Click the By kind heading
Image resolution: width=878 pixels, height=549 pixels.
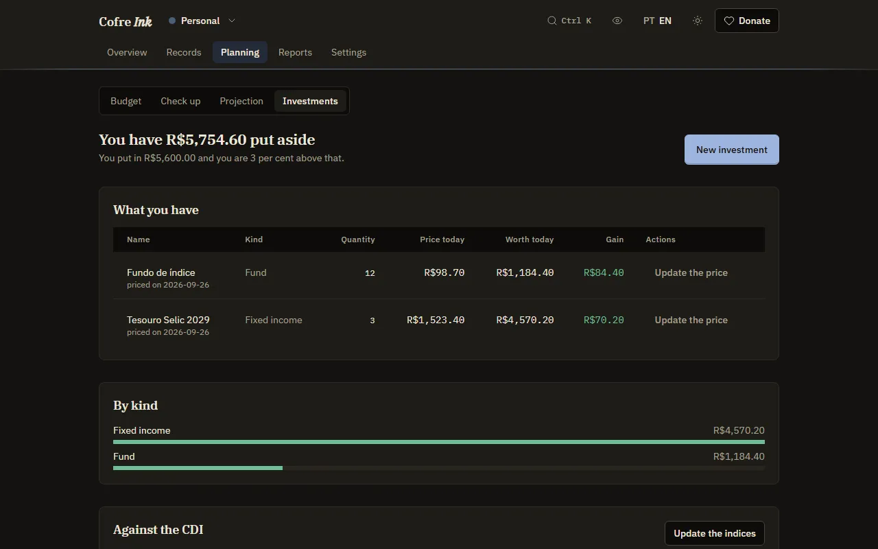(135, 406)
